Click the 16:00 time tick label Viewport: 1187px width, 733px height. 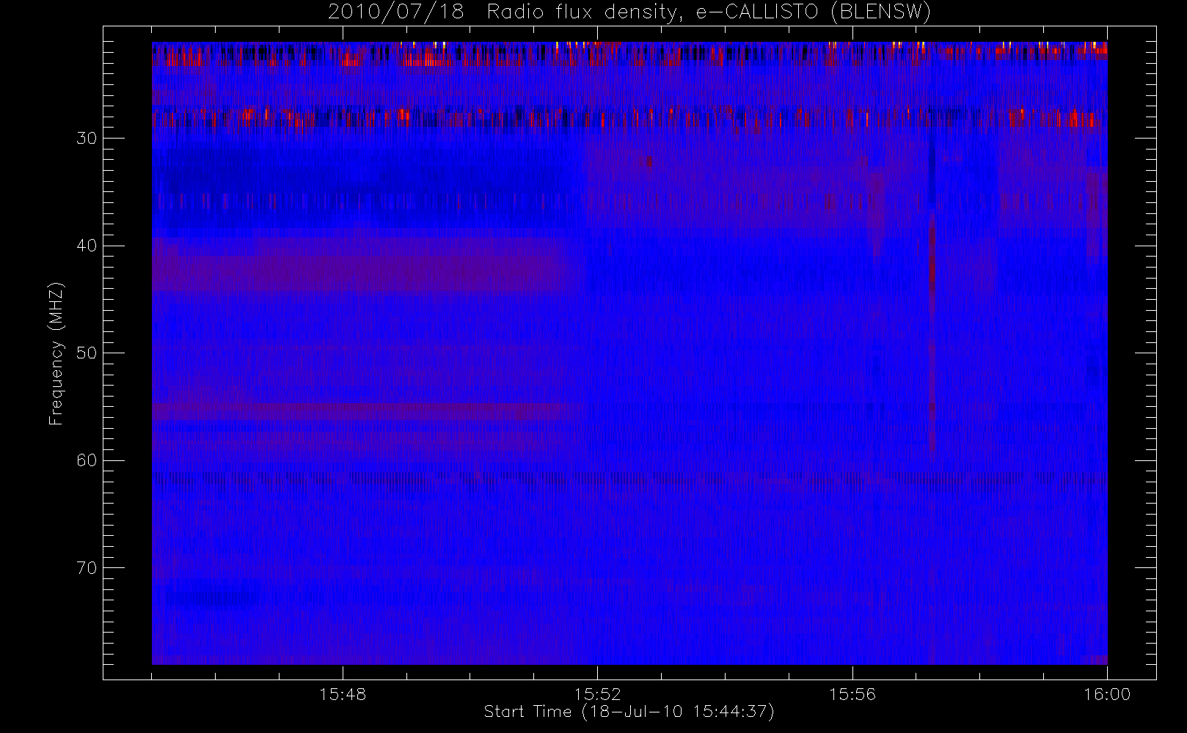pyautogui.click(x=1107, y=694)
